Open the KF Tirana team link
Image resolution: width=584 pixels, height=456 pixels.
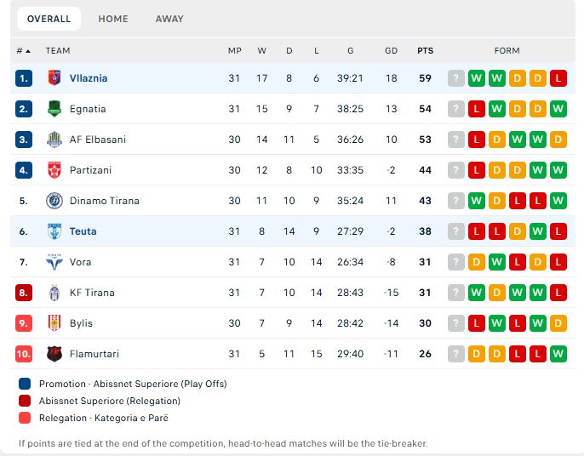coord(92,293)
